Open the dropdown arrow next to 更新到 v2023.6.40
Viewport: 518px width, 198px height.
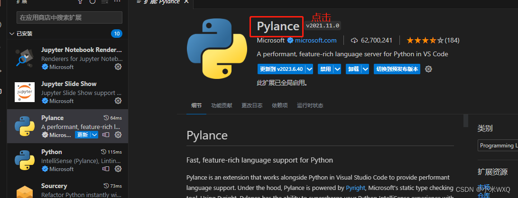(309, 69)
